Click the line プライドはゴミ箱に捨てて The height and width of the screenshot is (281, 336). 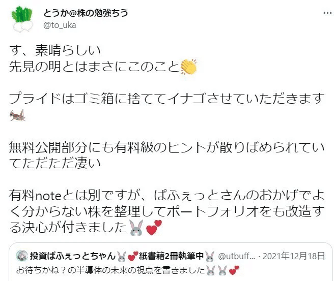(x=166, y=99)
